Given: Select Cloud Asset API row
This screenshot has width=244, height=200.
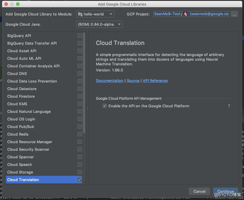Looking at the screenshot, I should tap(44, 51).
